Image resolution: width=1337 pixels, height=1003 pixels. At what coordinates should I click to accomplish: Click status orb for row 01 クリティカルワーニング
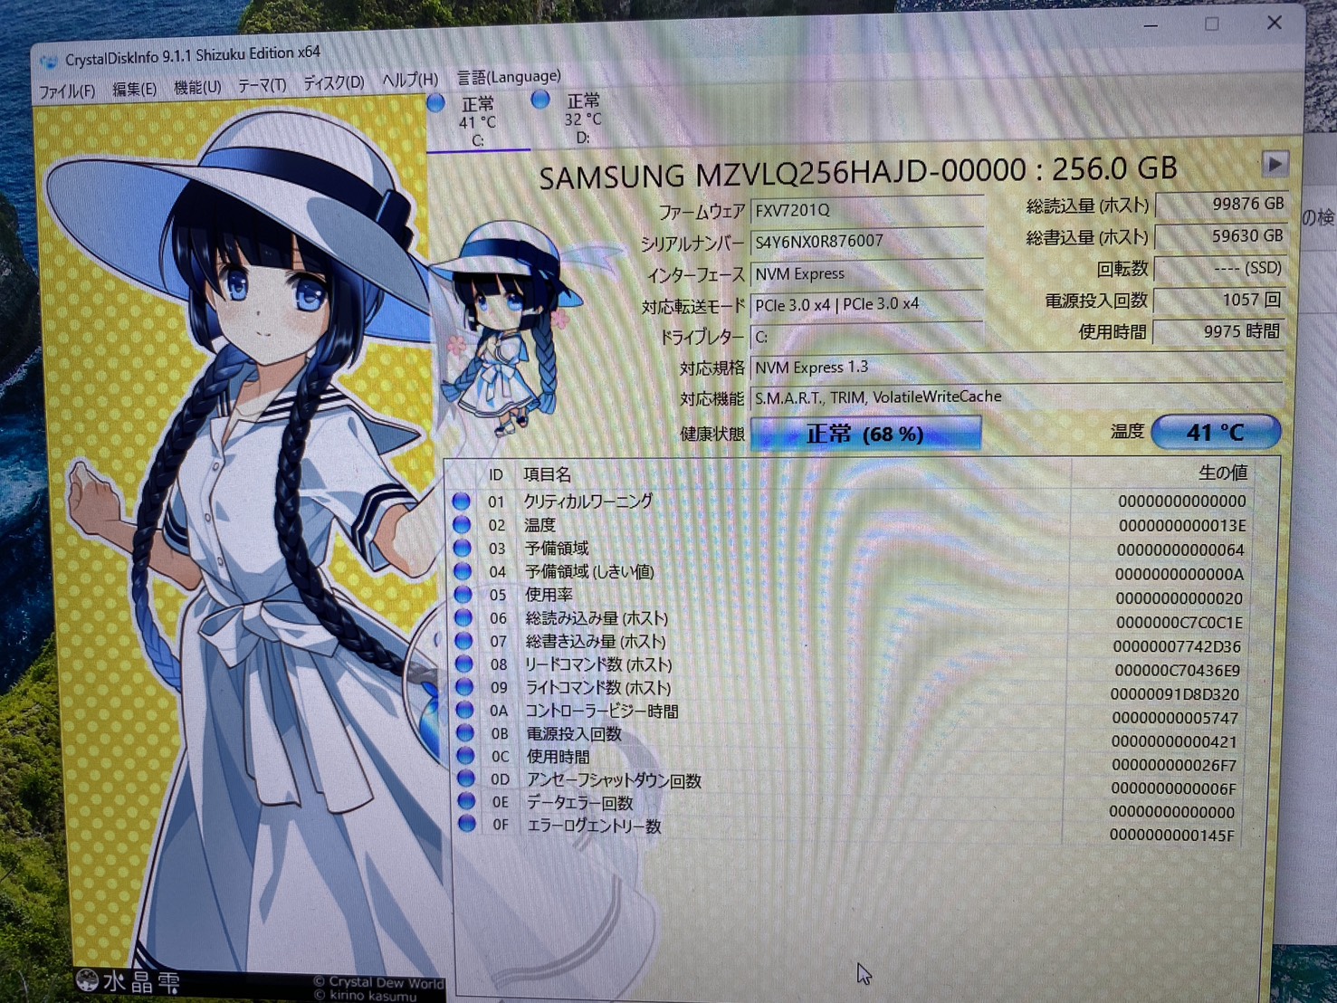pos(461,501)
